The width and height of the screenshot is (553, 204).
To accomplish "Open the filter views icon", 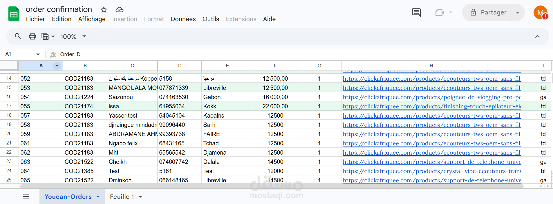I will coord(45,36).
